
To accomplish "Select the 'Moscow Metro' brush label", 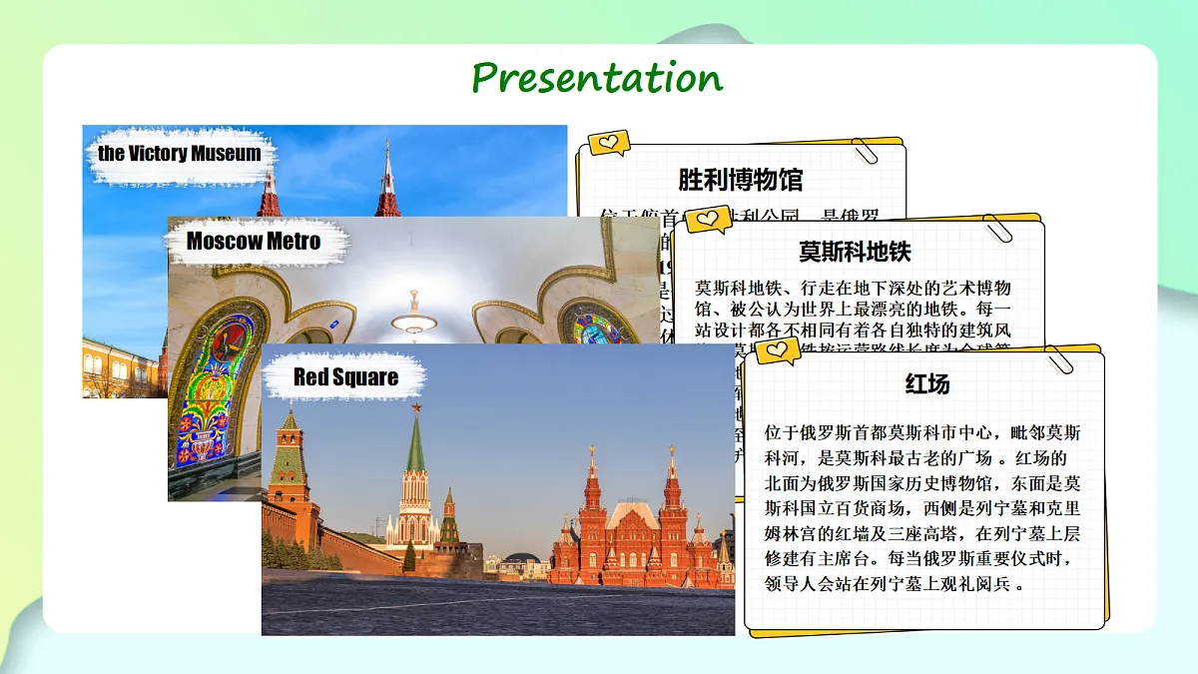I will (254, 241).
